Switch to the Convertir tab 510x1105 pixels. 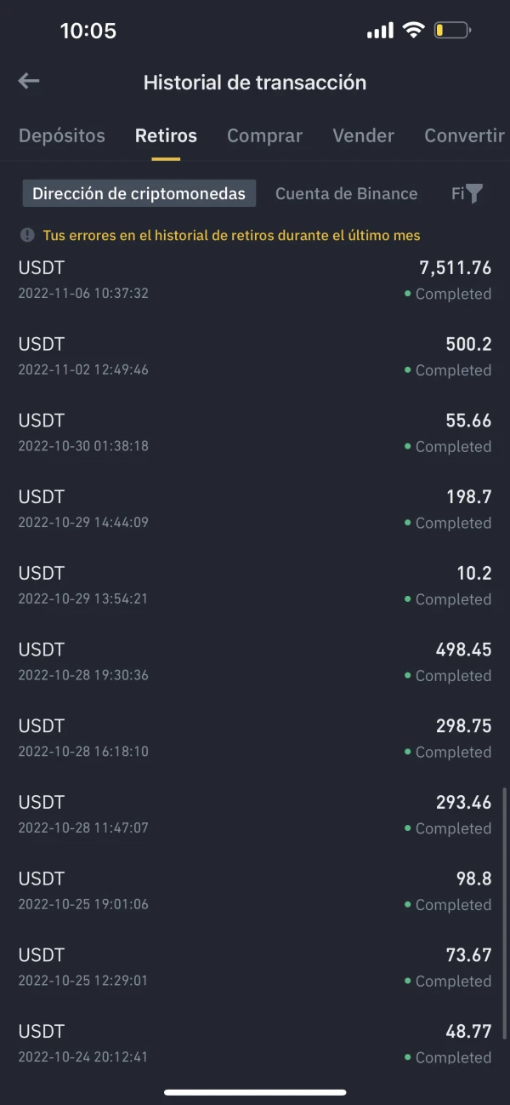[464, 135]
